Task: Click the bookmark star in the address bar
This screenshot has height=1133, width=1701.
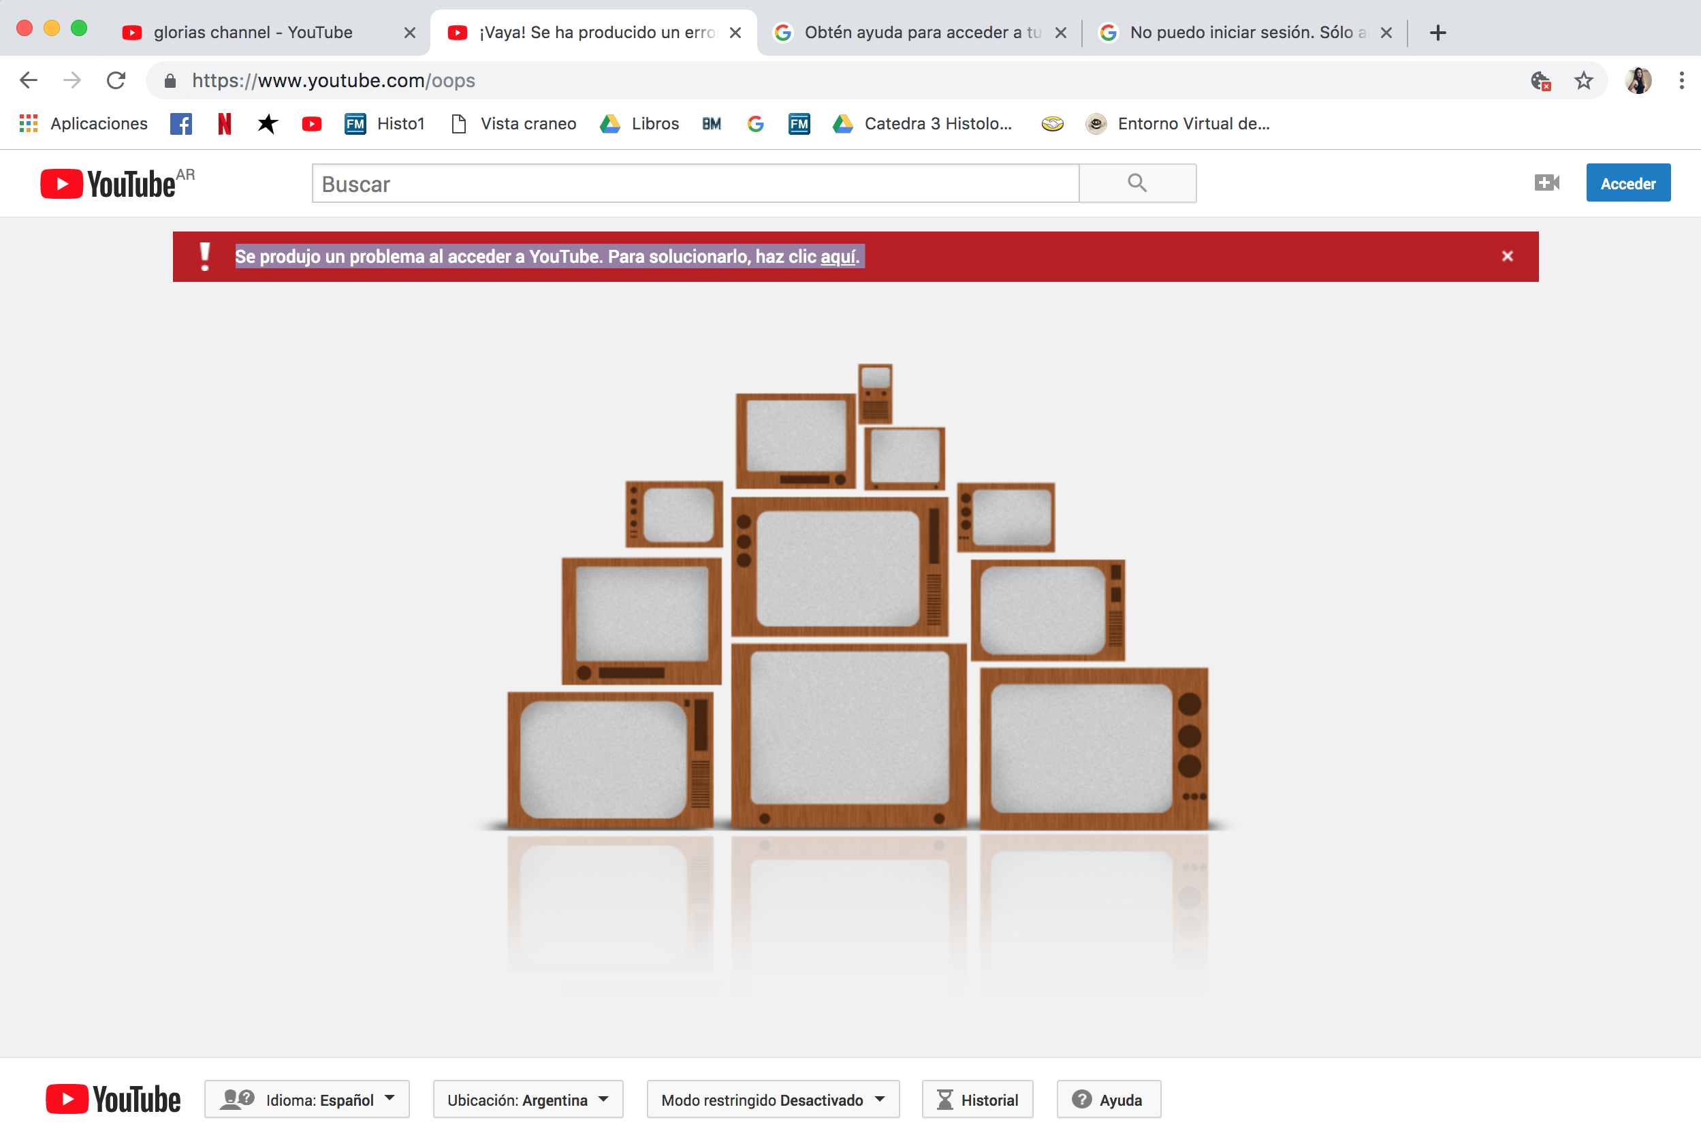Action: pyautogui.click(x=1584, y=80)
